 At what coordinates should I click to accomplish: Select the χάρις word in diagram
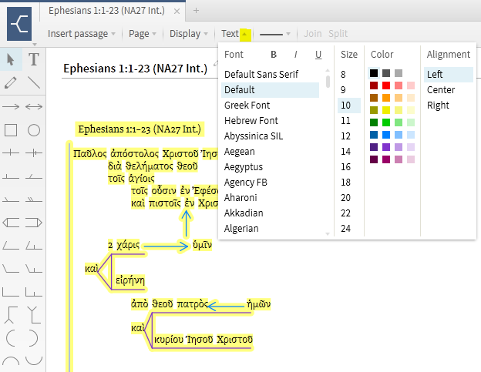click(x=128, y=245)
